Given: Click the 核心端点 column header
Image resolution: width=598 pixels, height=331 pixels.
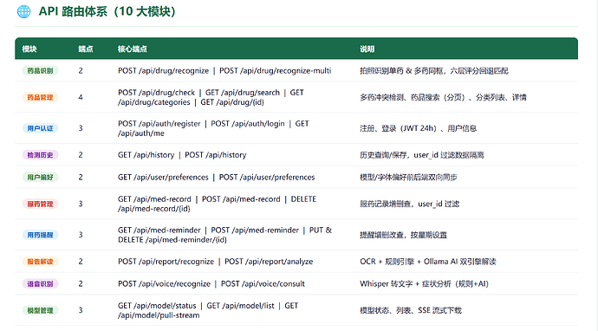Looking at the screenshot, I should point(133,49).
